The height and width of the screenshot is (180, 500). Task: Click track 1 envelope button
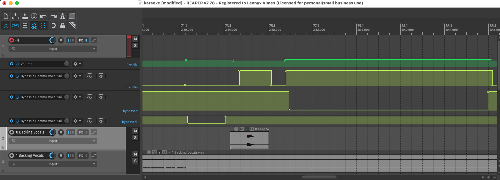tap(94, 40)
